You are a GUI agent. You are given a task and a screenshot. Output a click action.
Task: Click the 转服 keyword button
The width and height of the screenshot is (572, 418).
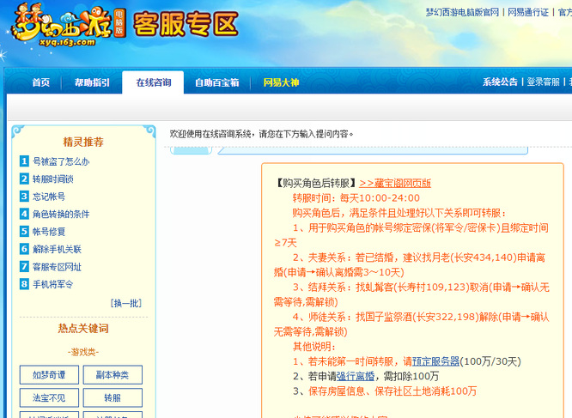[x=113, y=397]
